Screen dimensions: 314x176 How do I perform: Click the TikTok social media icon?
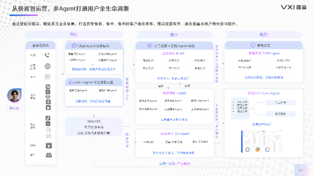coord(48,118)
